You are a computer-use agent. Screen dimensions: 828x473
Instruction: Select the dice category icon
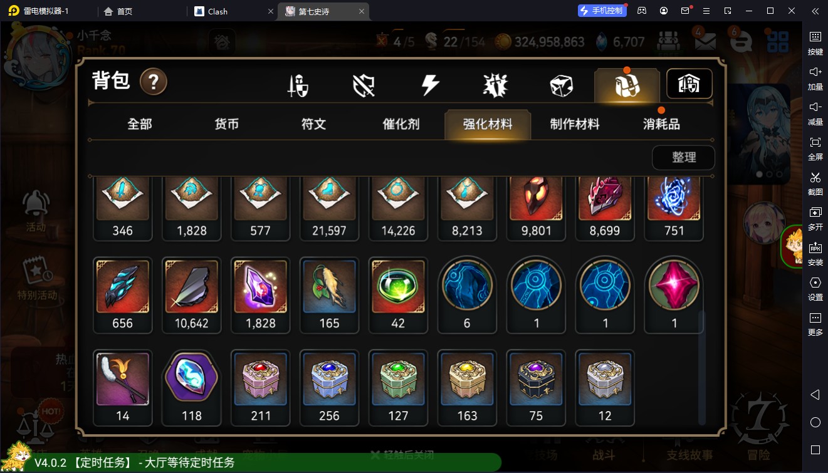click(x=561, y=86)
